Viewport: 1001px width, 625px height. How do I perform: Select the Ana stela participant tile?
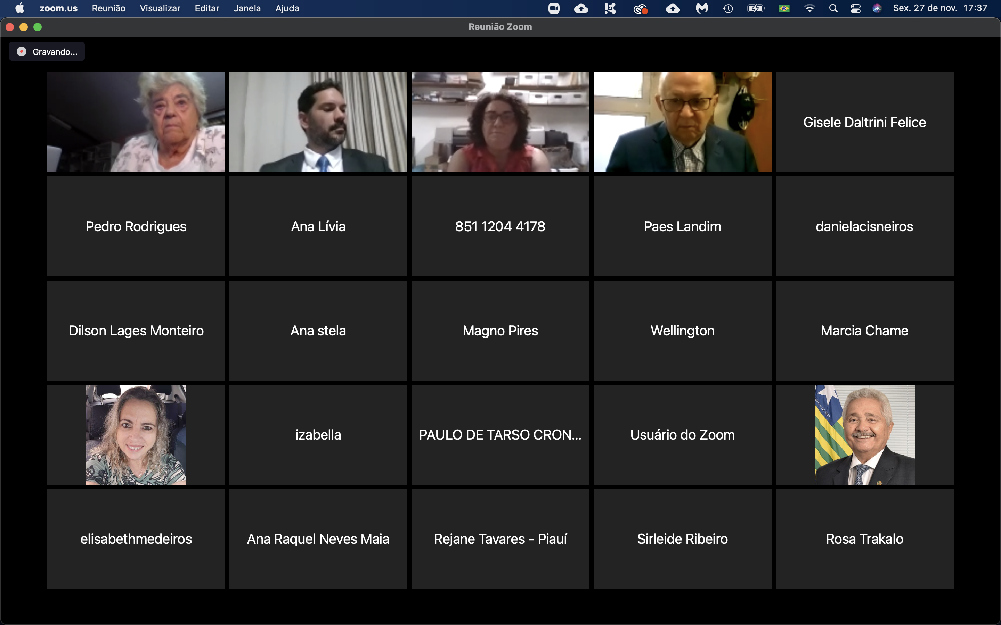point(318,330)
